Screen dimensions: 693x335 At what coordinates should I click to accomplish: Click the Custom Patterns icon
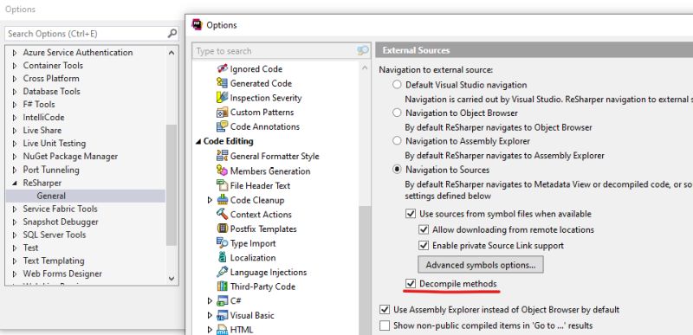pos(223,113)
